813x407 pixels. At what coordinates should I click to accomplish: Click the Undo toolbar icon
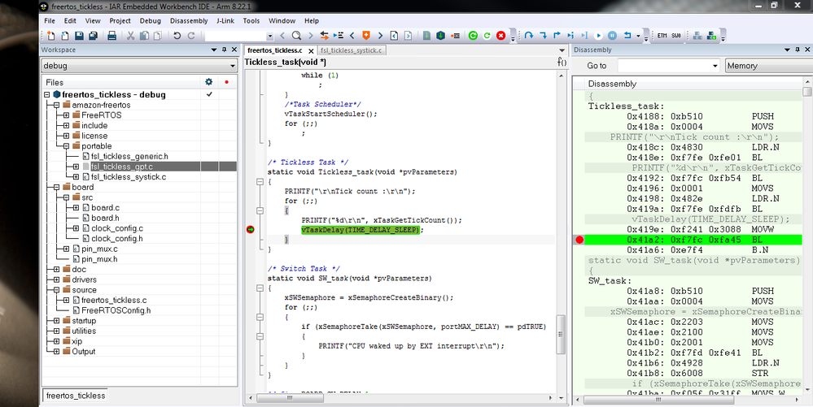(176, 36)
